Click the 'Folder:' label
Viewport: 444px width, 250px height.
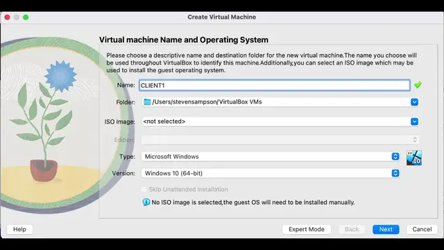[x=126, y=102]
